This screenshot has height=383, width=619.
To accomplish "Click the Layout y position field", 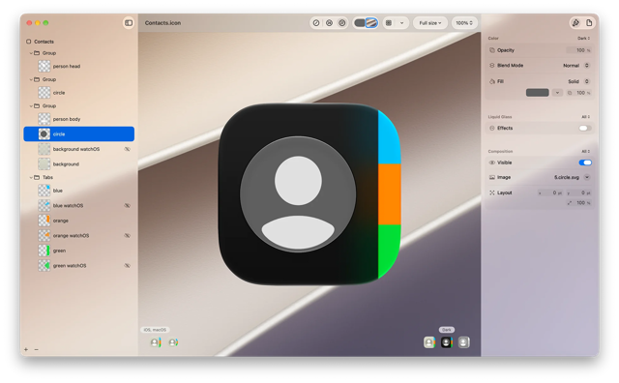I will 579,192.
